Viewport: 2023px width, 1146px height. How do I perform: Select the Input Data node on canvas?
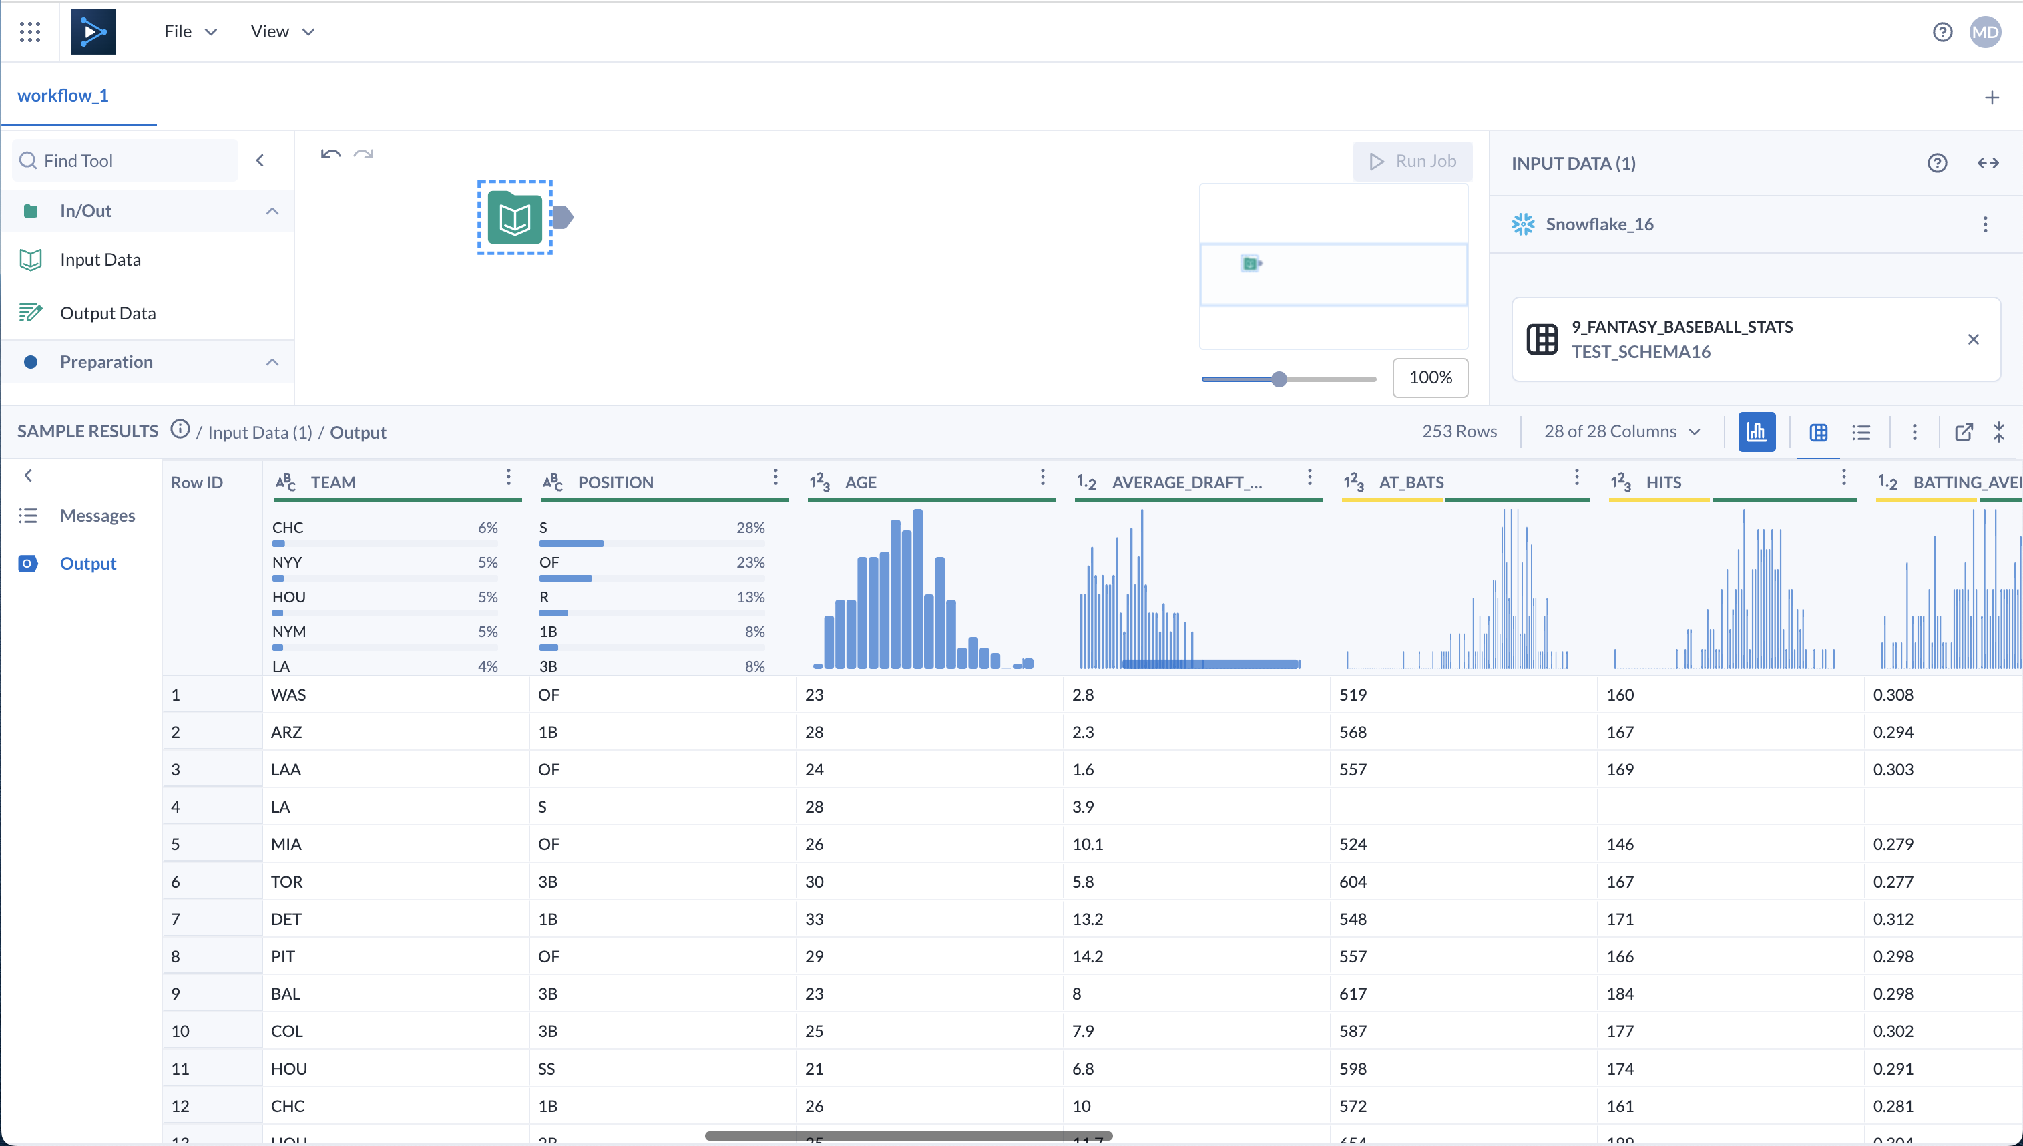click(515, 216)
